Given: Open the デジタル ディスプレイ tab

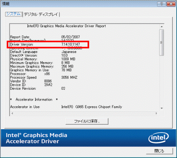Looking at the screenshot, I should [41, 14].
